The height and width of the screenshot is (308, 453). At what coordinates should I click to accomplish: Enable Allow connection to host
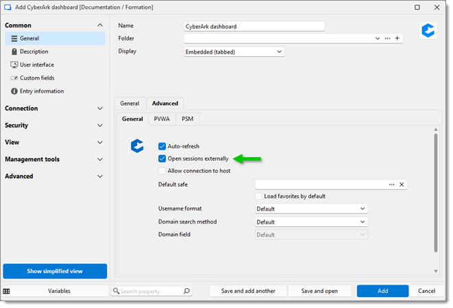[162, 171]
